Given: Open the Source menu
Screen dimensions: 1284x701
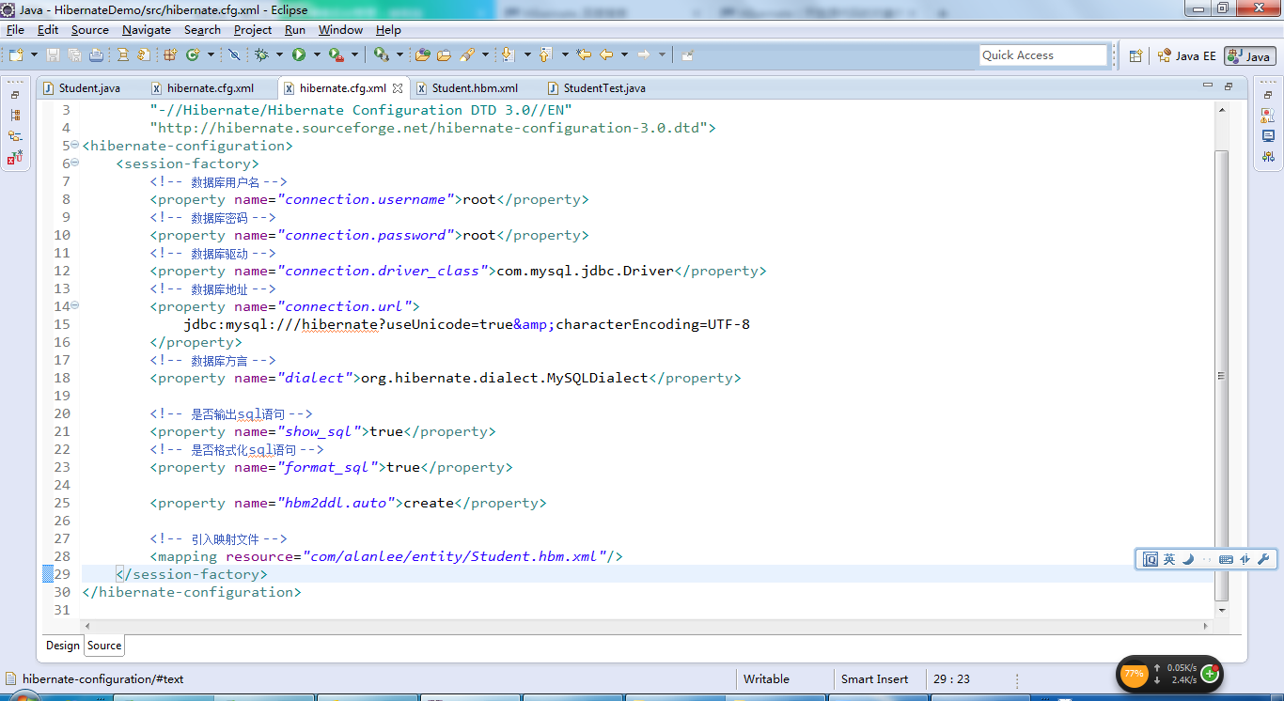Looking at the screenshot, I should point(90,30).
